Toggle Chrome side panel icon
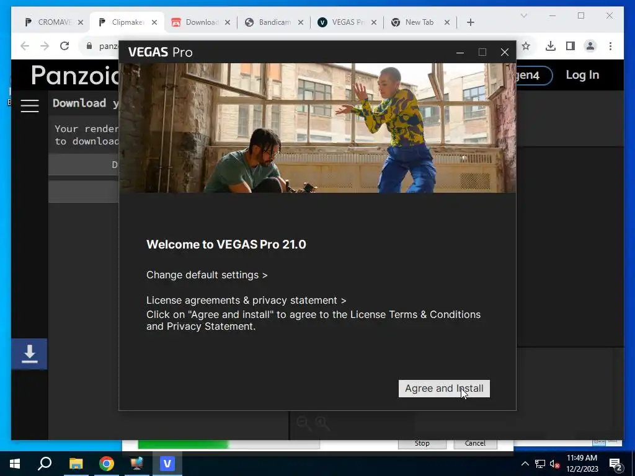This screenshot has width=635, height=476. 571,46
